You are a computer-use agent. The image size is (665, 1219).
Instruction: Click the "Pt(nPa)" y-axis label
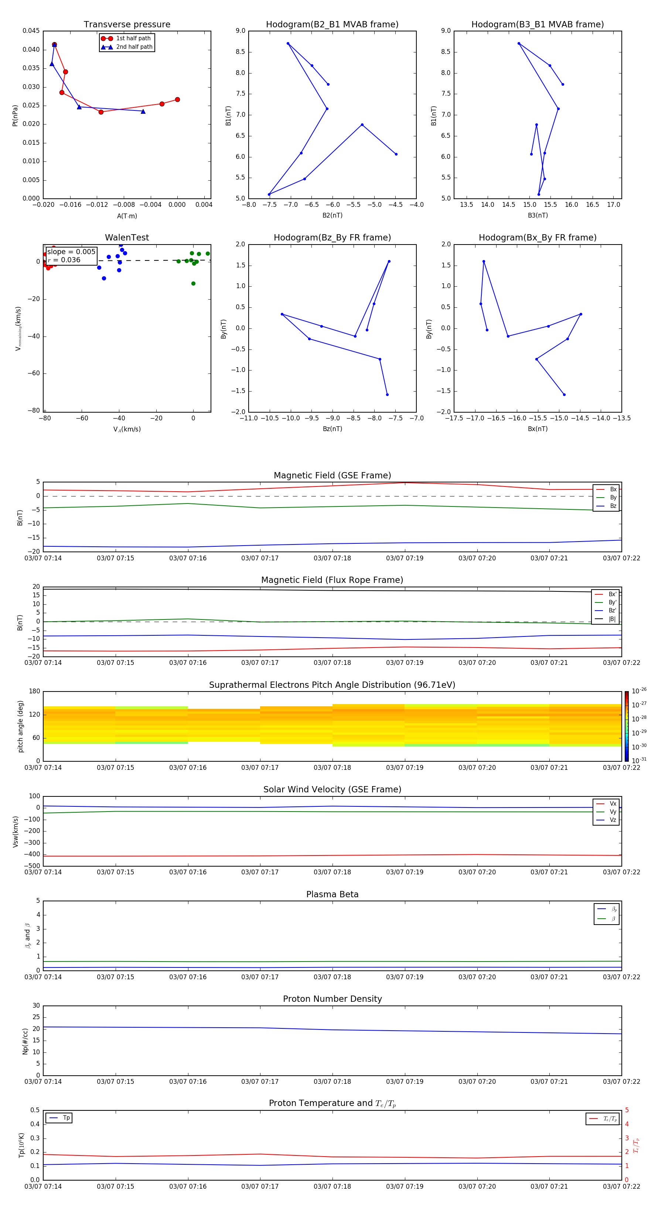pyautogui.click(x=15, y=115)
